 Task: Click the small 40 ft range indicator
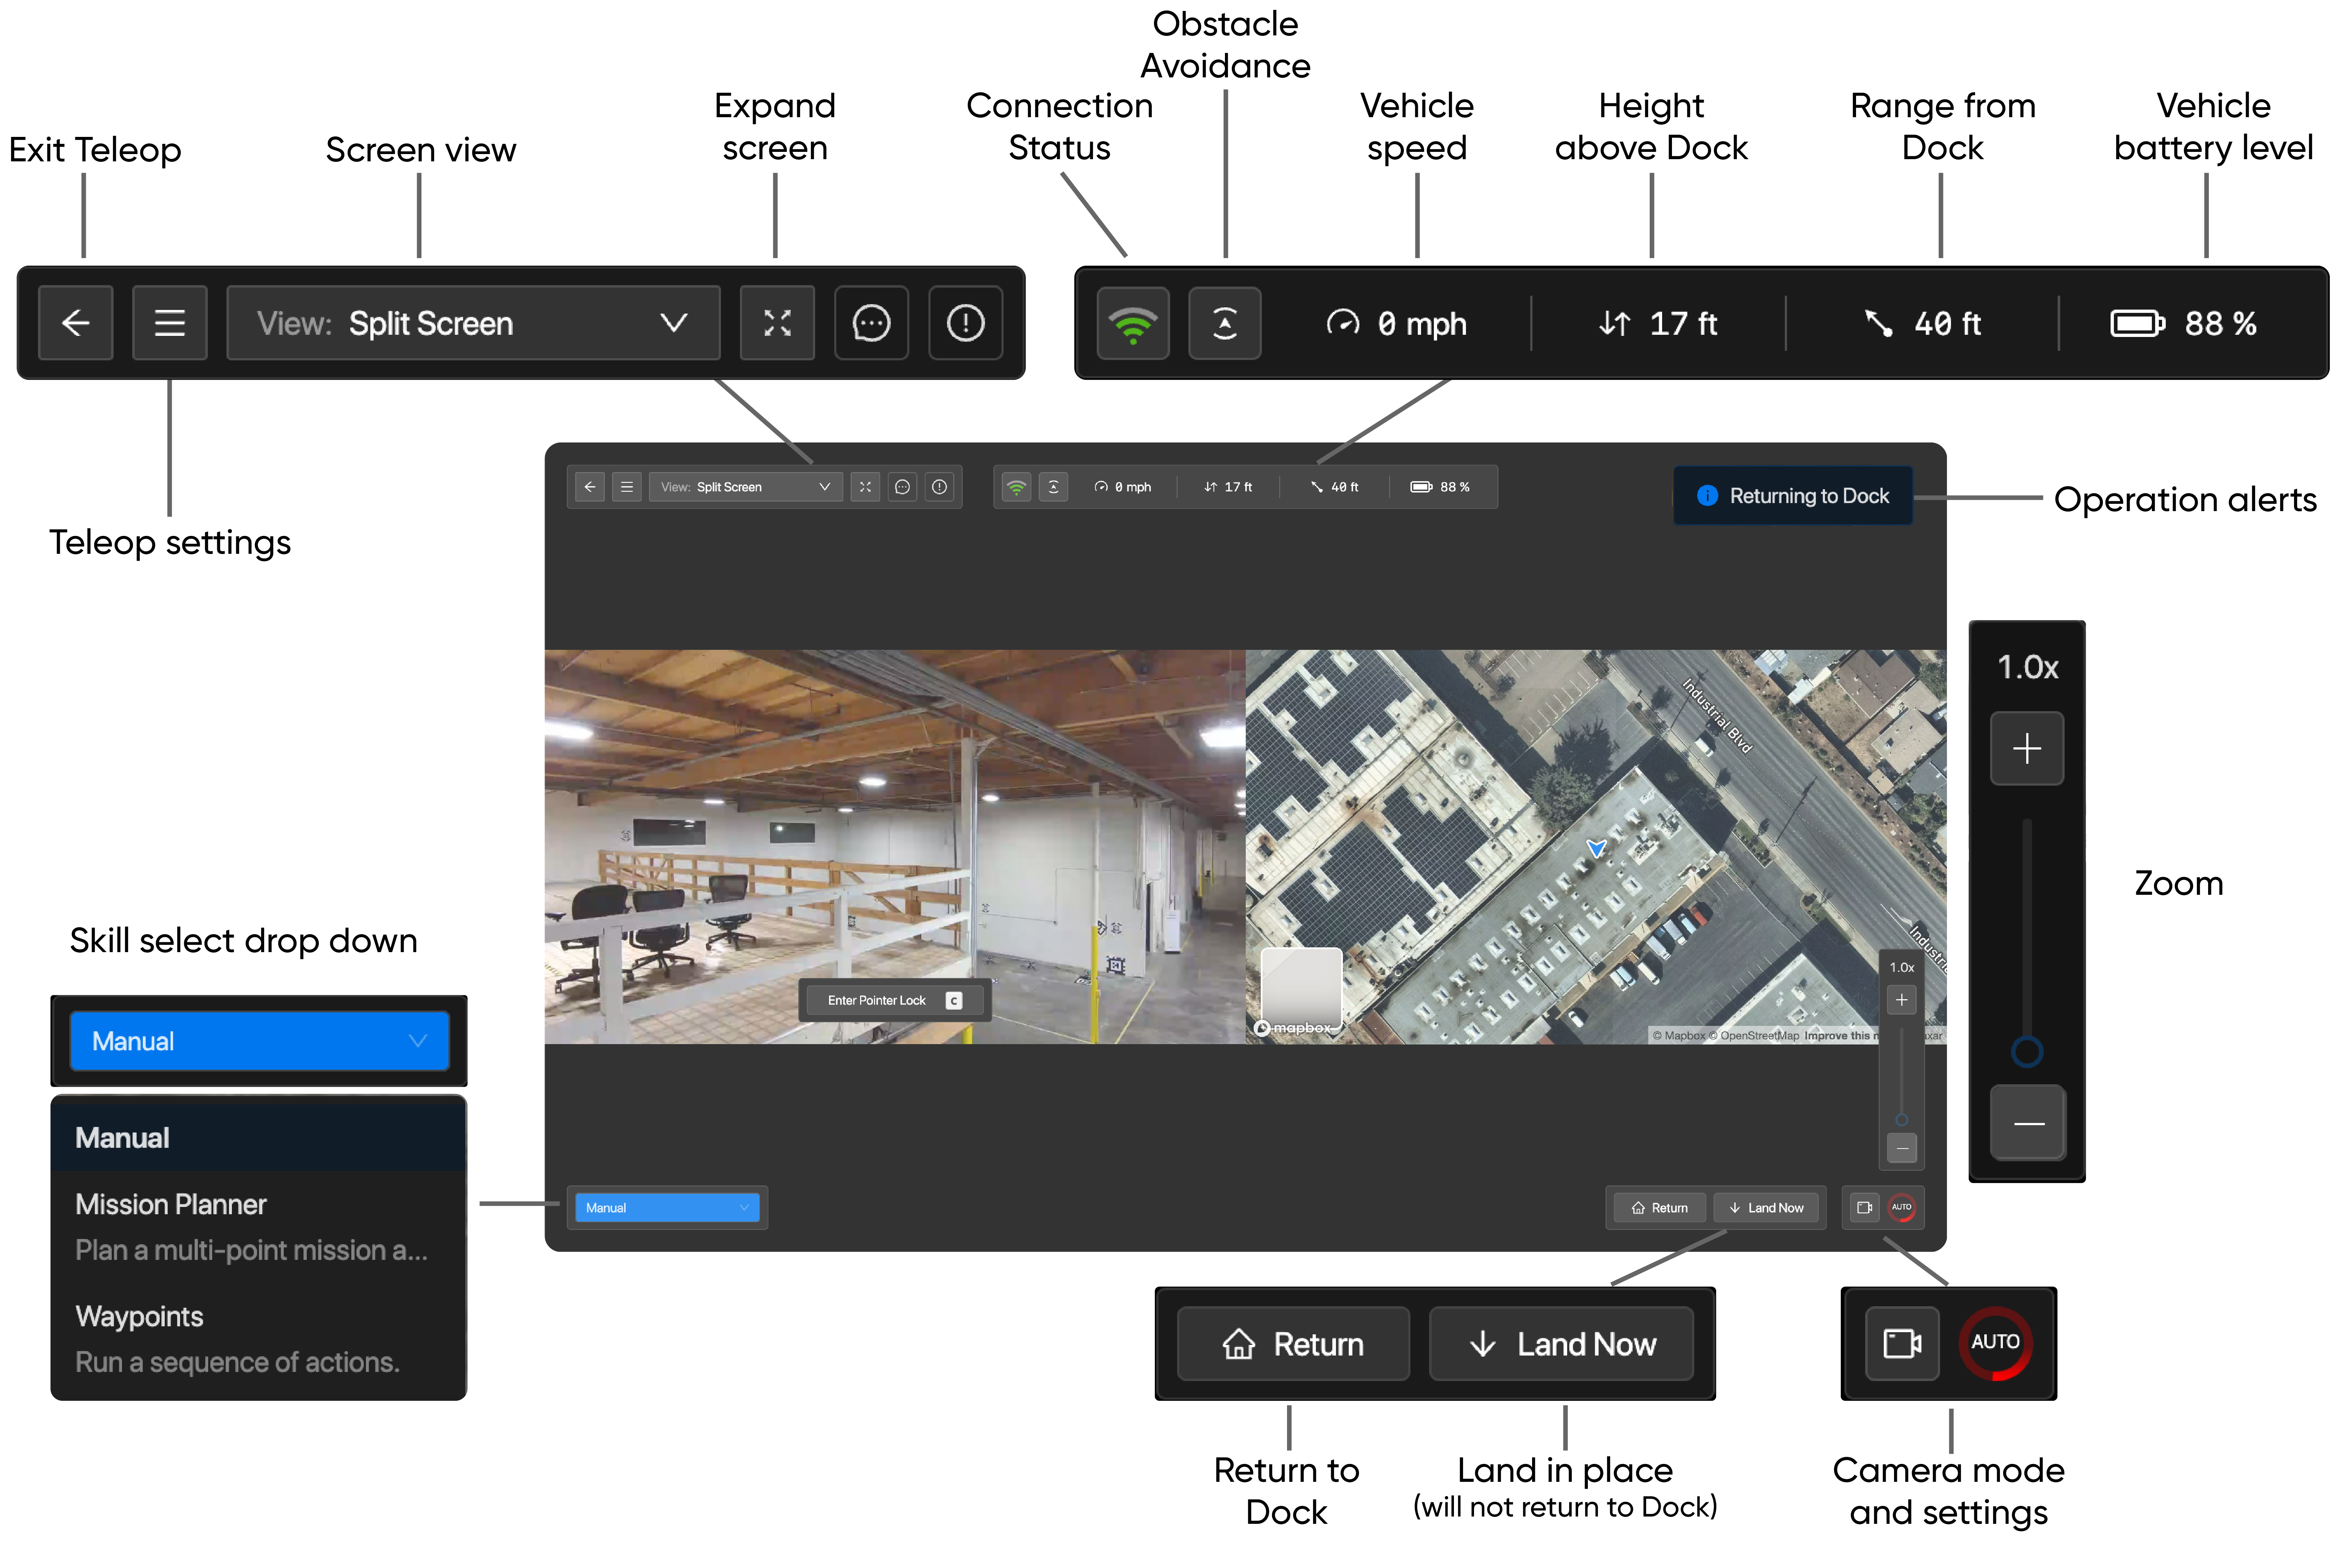point(1335,487)
